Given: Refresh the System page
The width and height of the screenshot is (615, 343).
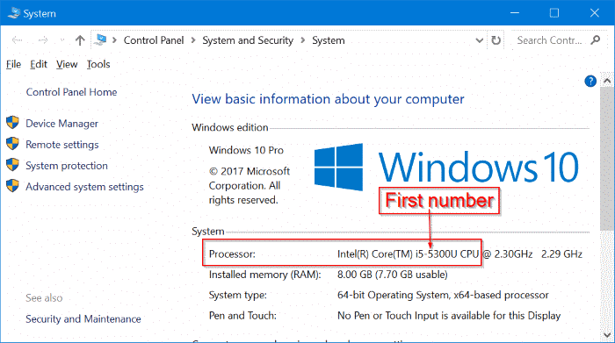Looking at the screenshot, I should [496, 40].
